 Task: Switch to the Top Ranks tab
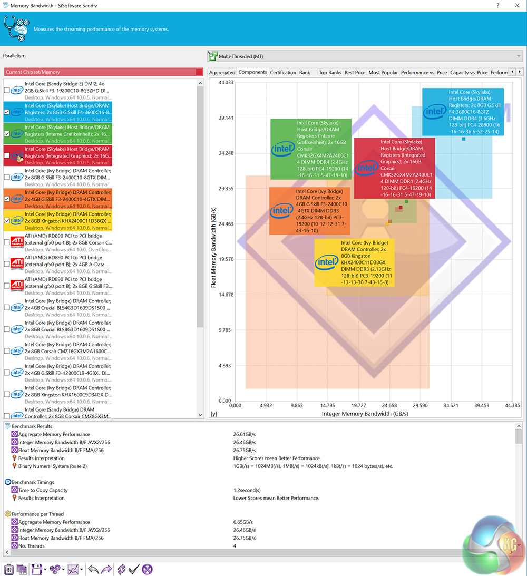click(330, 72)
